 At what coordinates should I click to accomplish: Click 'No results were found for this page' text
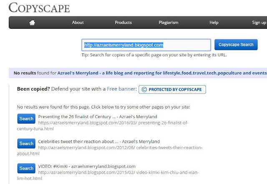click(x=103, y=107)
